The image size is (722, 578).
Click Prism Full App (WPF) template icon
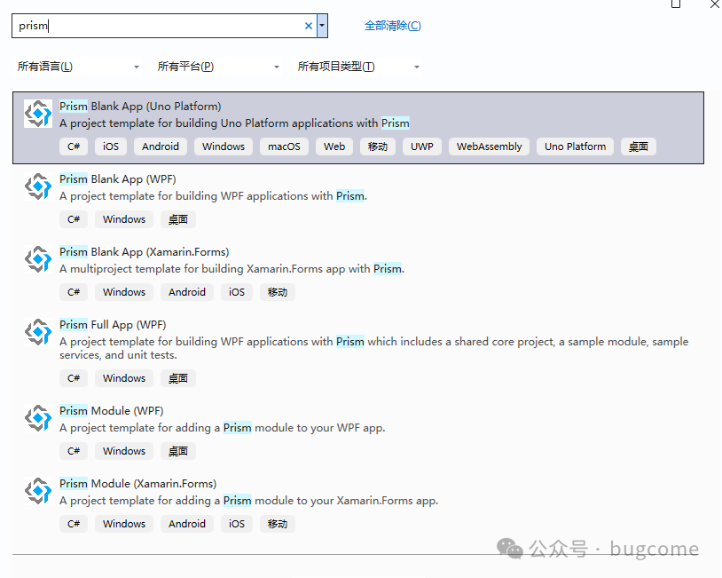point(38,332)
